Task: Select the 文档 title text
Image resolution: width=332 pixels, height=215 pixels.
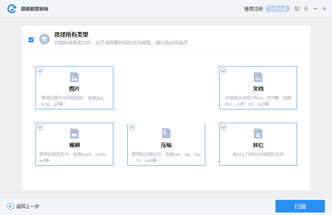Action: [258, 89]
